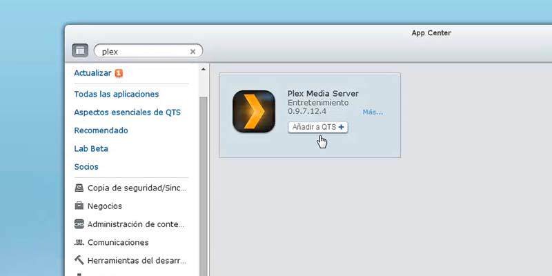This screenshot has height=276, width=552.
Task: Toggle the sidebar layout view icon
Action: [80, 50]
